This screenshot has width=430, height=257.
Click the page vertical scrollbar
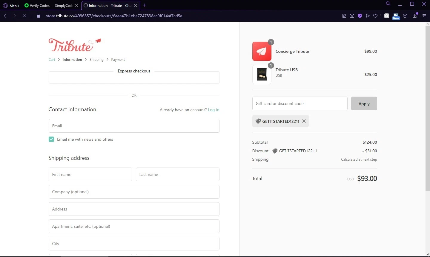[x=428, y=109]
